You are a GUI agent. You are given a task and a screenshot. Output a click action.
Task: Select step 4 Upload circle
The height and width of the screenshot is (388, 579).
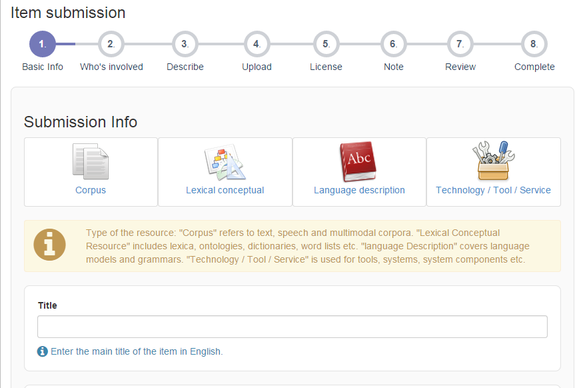[257, 44]
